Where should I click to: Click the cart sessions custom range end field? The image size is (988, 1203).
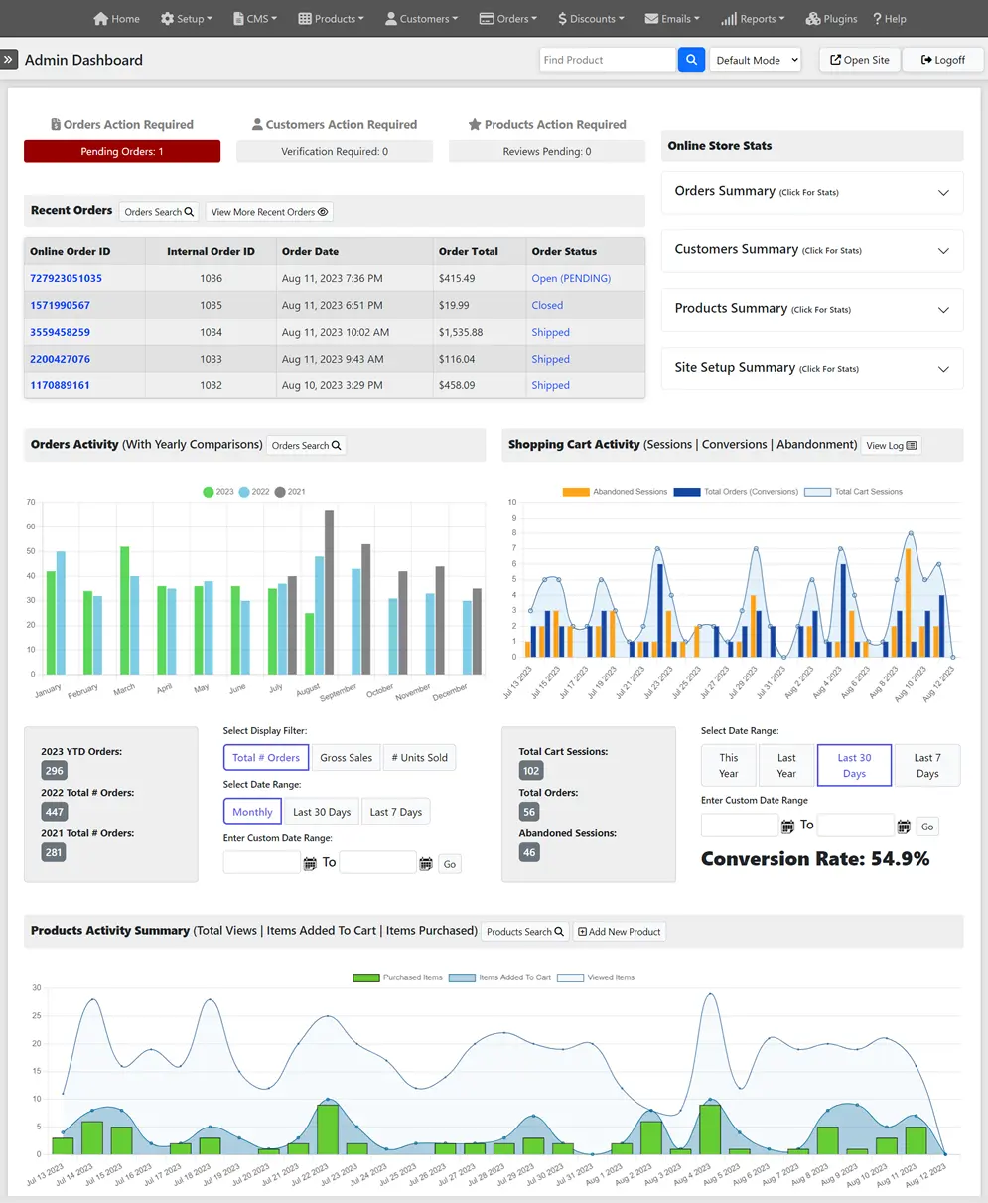(x=856, y=826)
